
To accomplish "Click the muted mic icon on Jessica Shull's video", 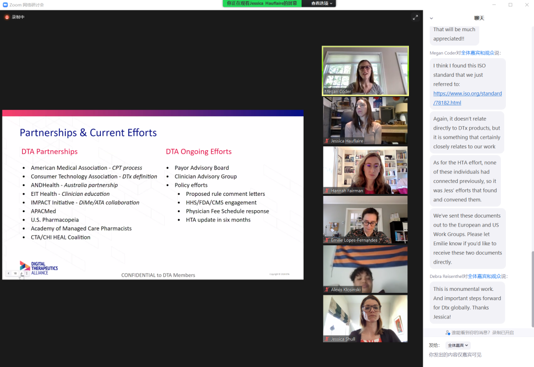I will pyautogui.click(x=327, y=339).
